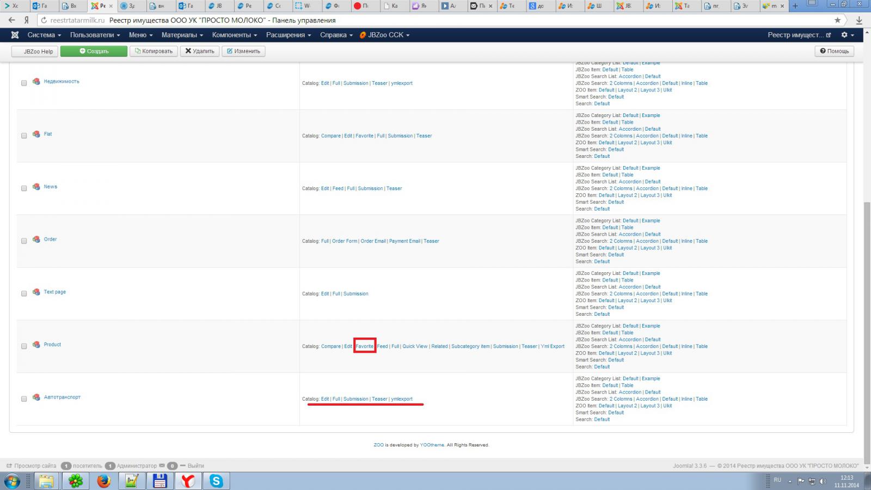Click the browser back arrow

11,20
